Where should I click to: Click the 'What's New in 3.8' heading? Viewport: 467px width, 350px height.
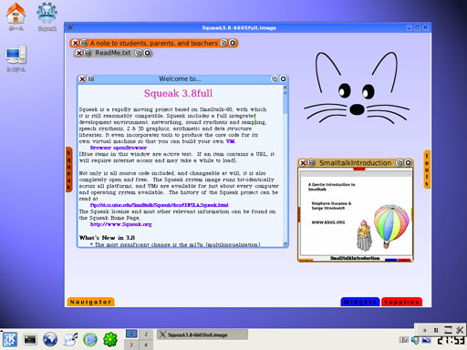[x=107, y=238]
